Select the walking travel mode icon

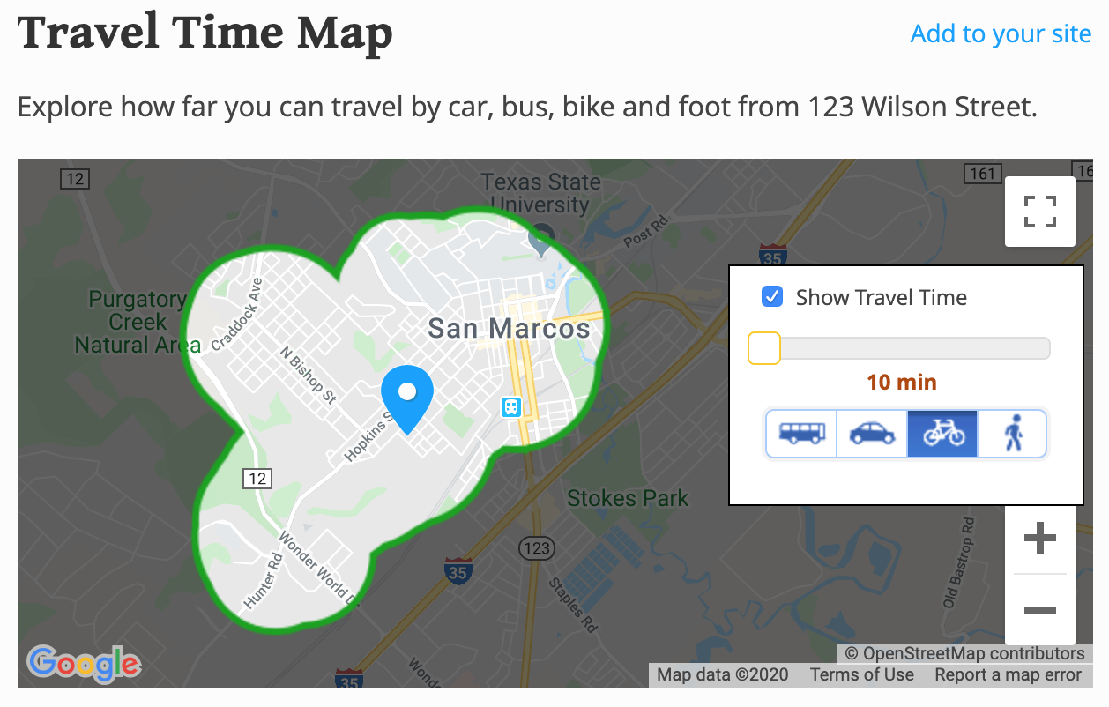point(1013,433)
